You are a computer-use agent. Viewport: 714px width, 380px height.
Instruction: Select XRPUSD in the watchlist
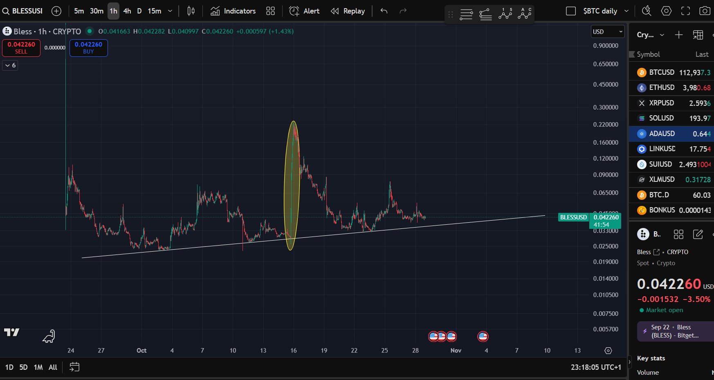coord(671,103)
